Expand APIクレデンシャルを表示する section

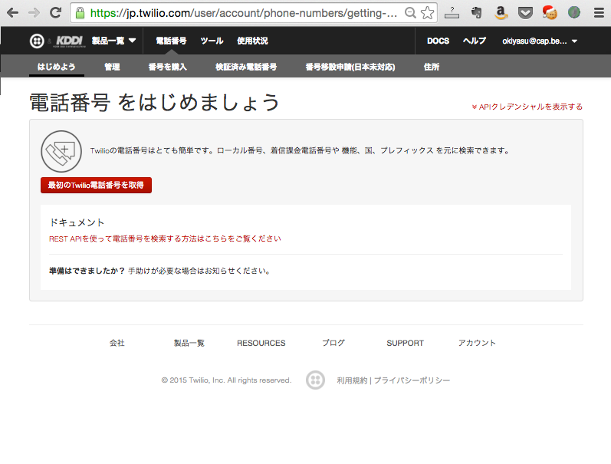[x=527, y=107]
